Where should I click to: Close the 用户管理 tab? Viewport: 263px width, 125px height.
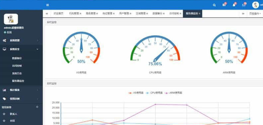click(x=130, y=14)
